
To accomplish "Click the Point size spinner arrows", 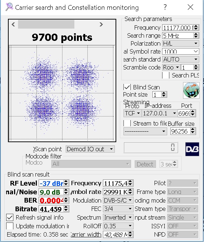I will point(164,94).
